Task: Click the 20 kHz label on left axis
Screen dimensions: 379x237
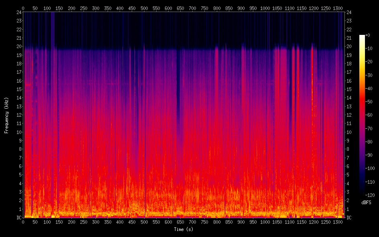Action: [18, 47]
